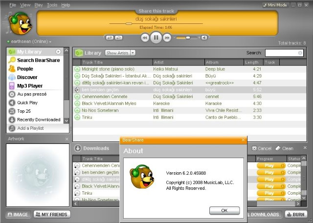Viewport: 313px width, 223px height.
Task: Close the Downloads panel
Action: tap(305, 148)
